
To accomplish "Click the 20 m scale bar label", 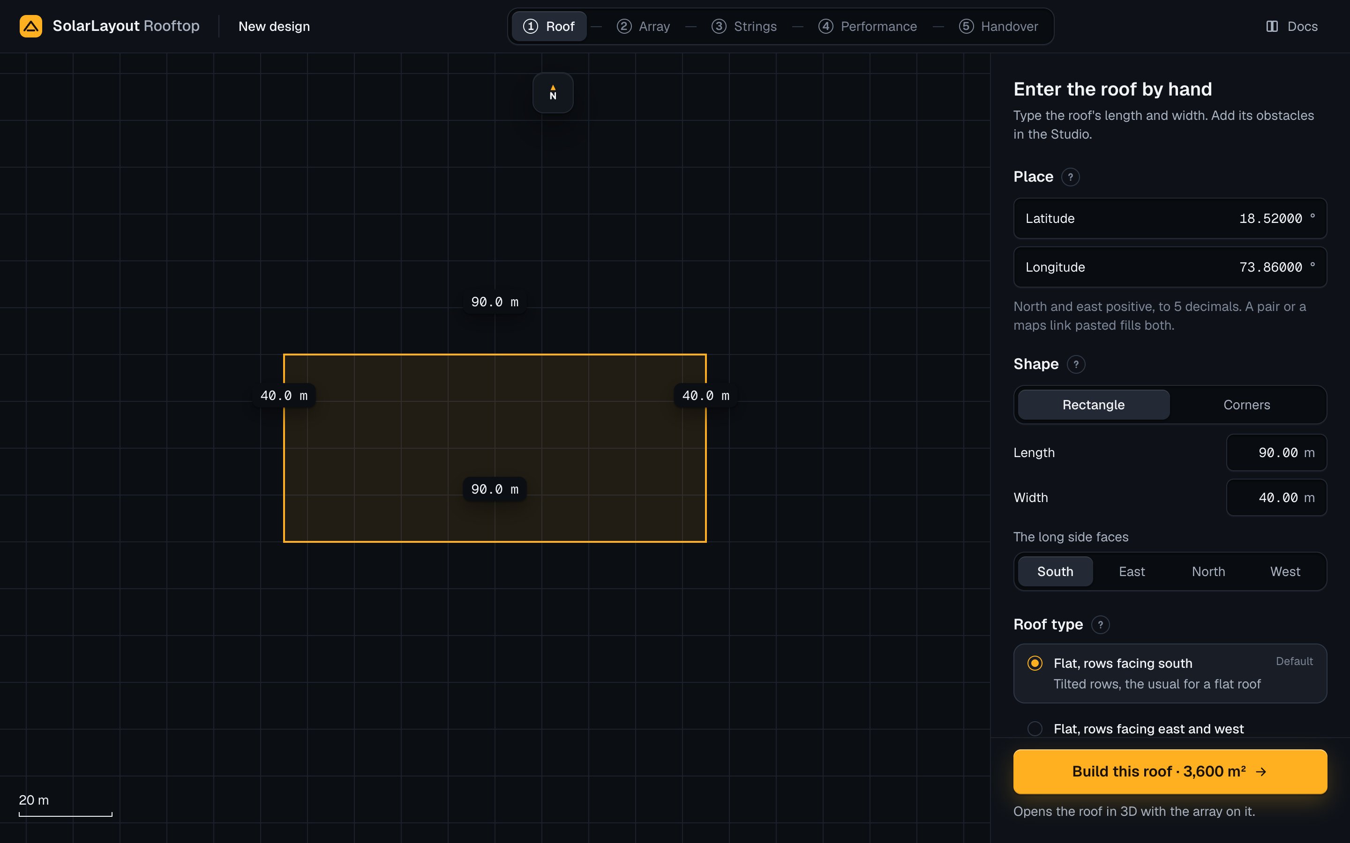I will click(34, 800).
